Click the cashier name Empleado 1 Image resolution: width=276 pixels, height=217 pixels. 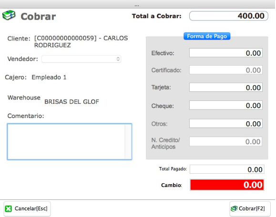49,77
